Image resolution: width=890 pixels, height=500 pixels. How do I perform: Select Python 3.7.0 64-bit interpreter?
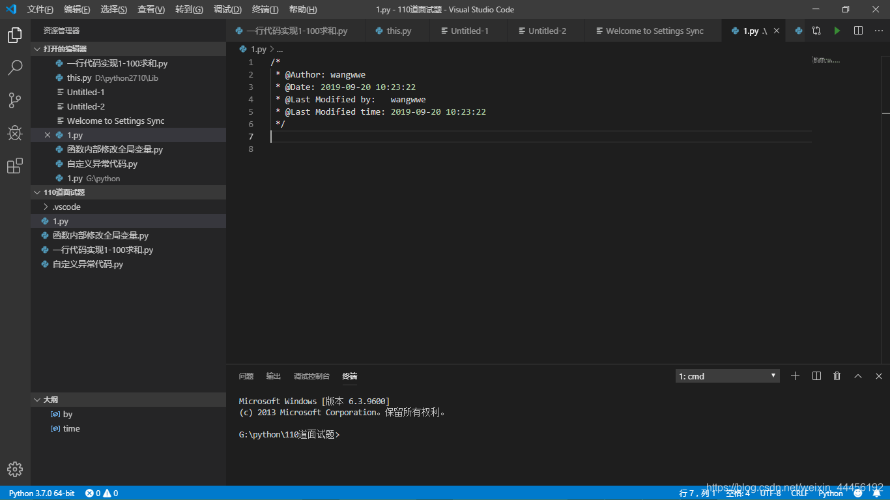point(42,493)
